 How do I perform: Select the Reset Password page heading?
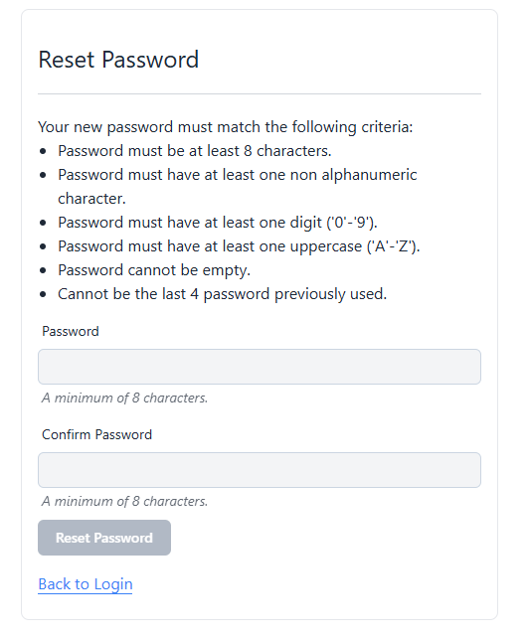point(118,60)
